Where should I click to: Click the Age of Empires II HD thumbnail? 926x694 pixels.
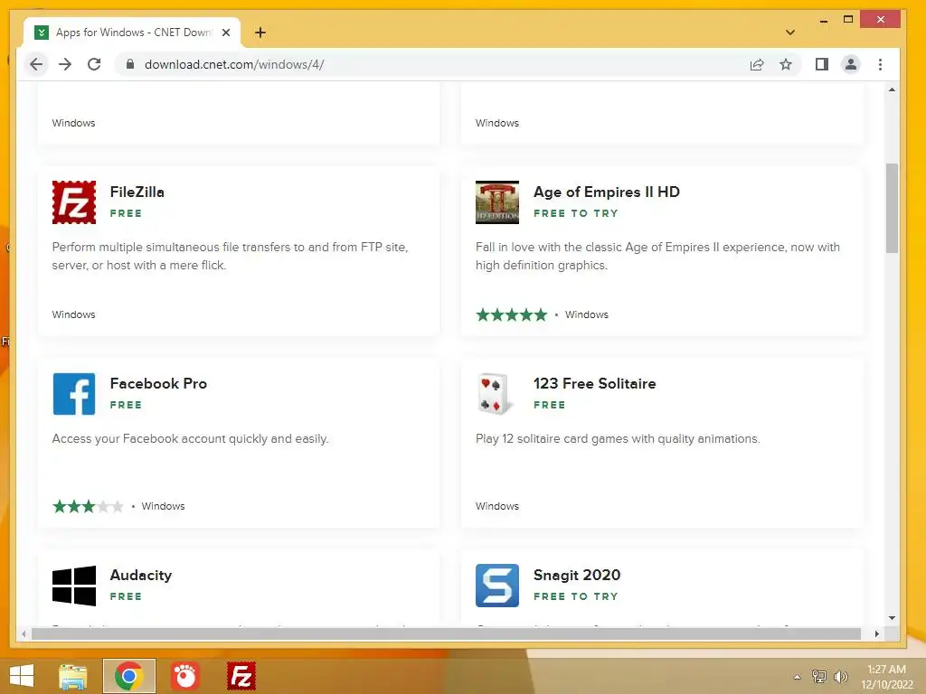497,202
